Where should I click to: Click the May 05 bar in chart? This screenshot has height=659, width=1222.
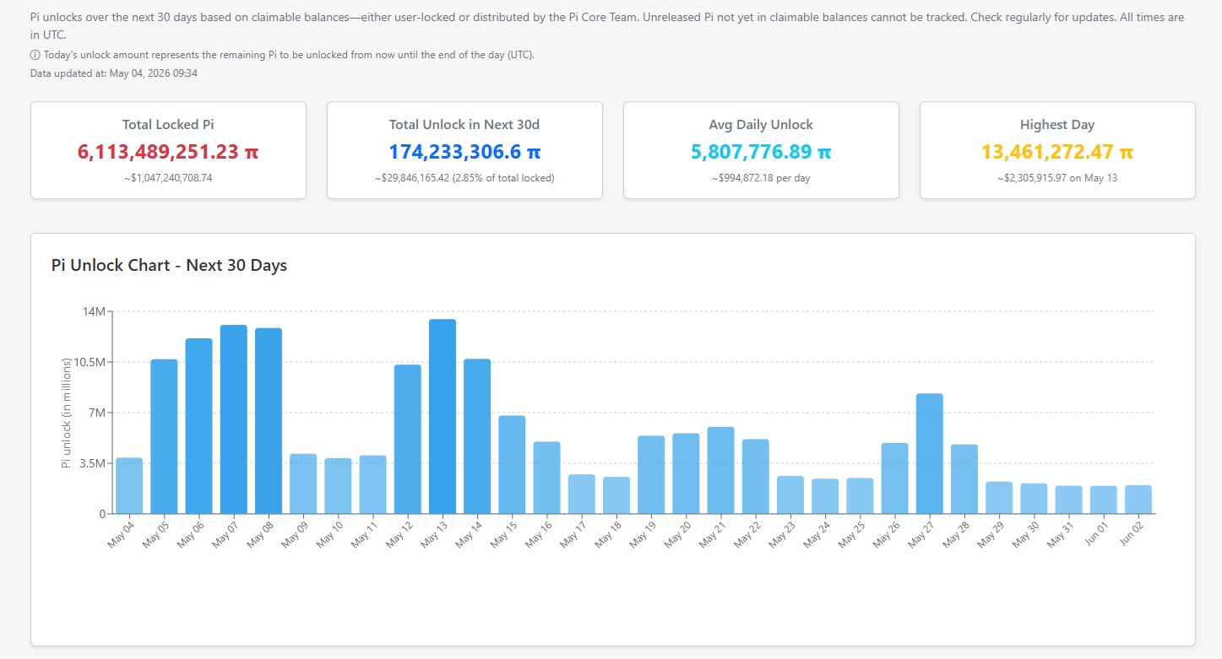164,436
